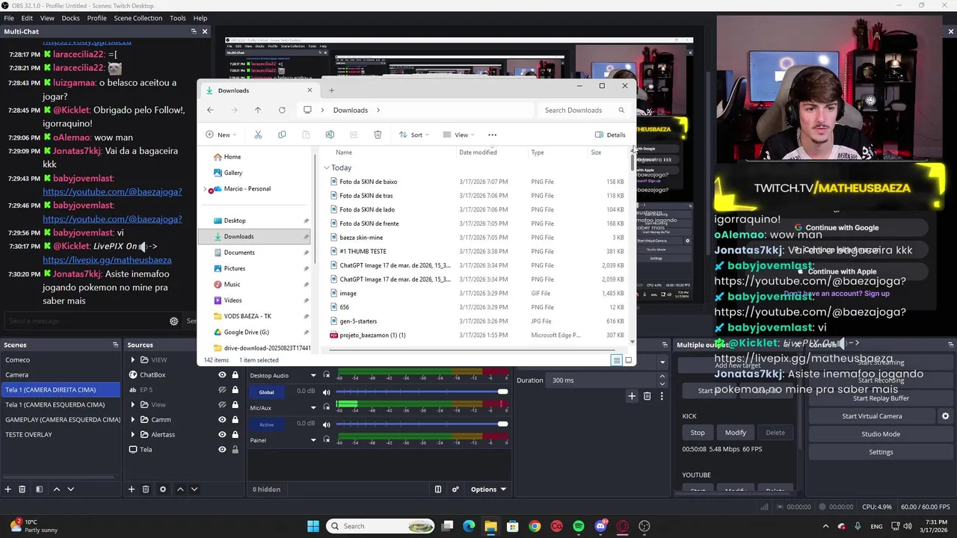
Task: Open the View dropdown in Explorer
Action: pos(459,134)
